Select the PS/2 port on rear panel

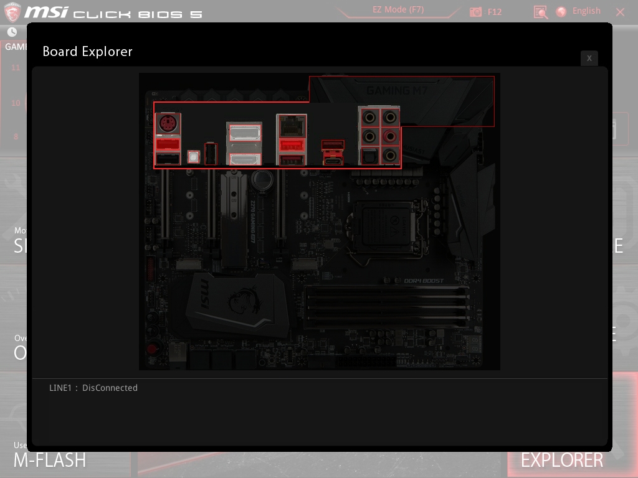click(168, 124)
